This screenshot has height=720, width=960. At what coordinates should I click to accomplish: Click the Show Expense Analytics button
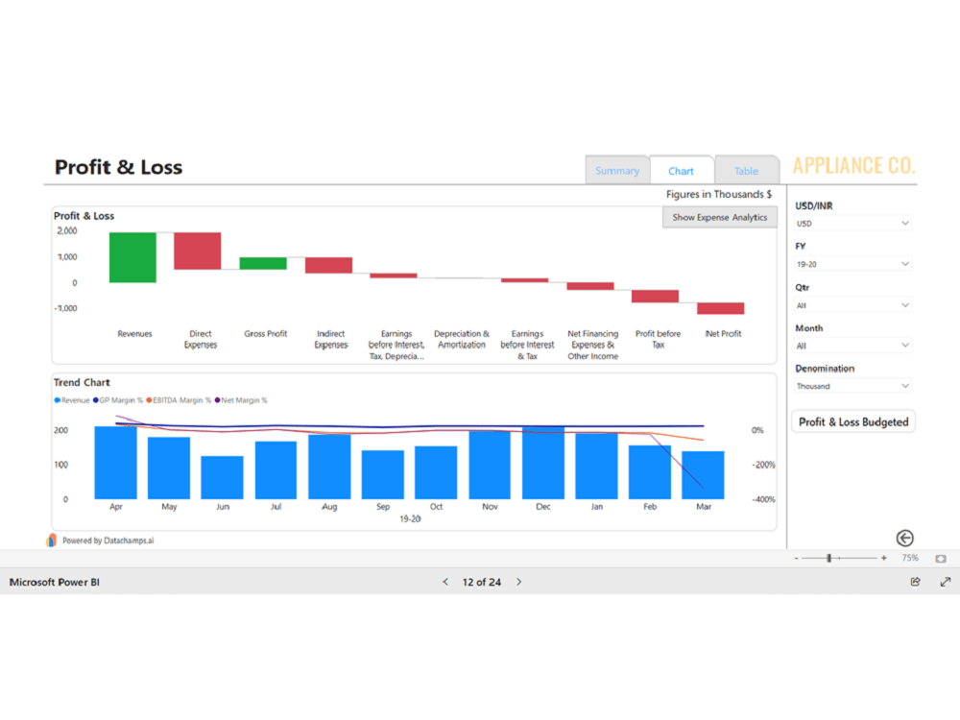tap(719, 217)
